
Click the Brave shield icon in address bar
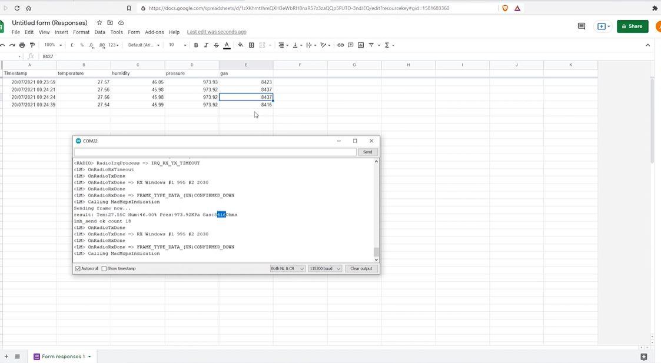[x=505, y=8]
